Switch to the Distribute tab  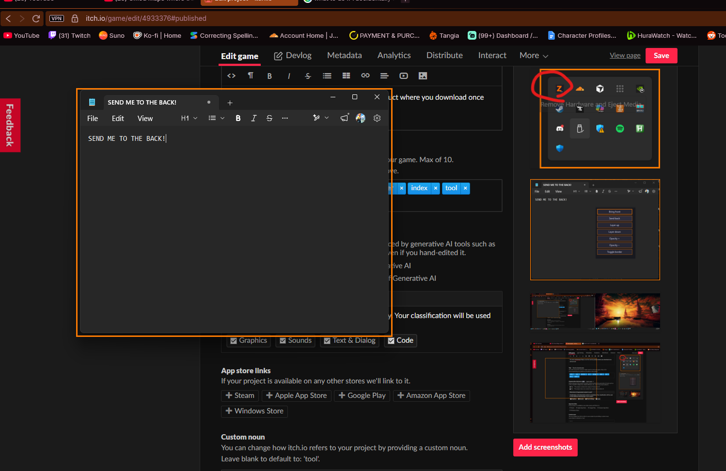coord(444,56)
